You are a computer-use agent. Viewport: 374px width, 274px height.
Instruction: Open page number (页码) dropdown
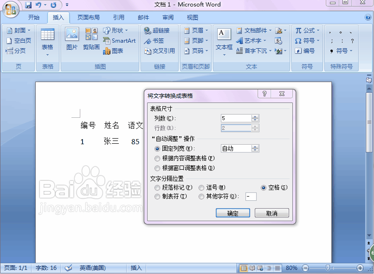196,51
